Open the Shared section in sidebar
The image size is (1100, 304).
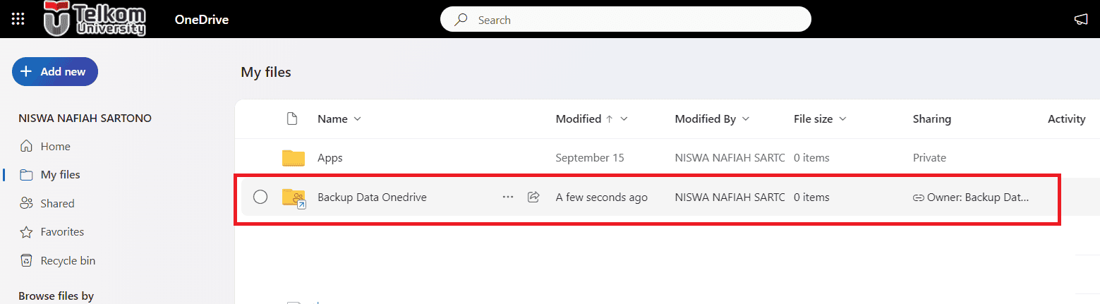48,203
